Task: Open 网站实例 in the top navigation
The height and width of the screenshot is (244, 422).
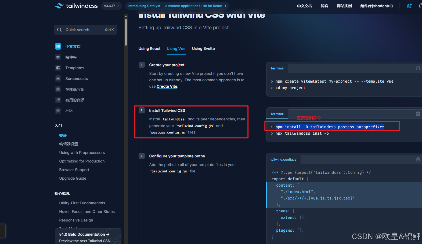Action: point(344,6)
